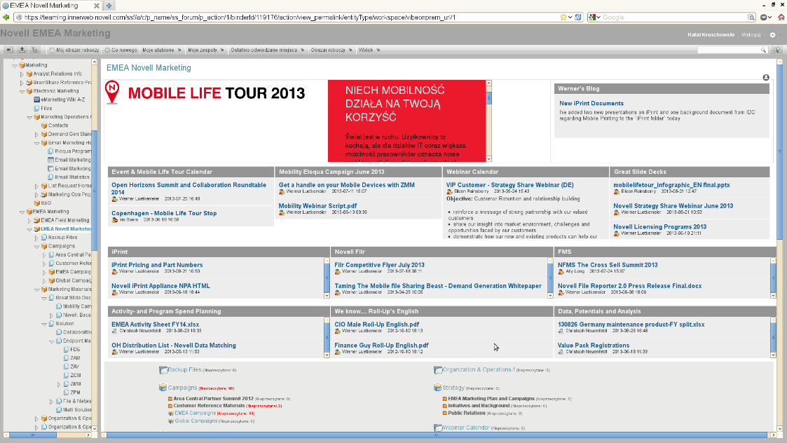The image size is (787, 443).
Task: Click the Contacts cube icon in tree
Action: click(44, 125)
